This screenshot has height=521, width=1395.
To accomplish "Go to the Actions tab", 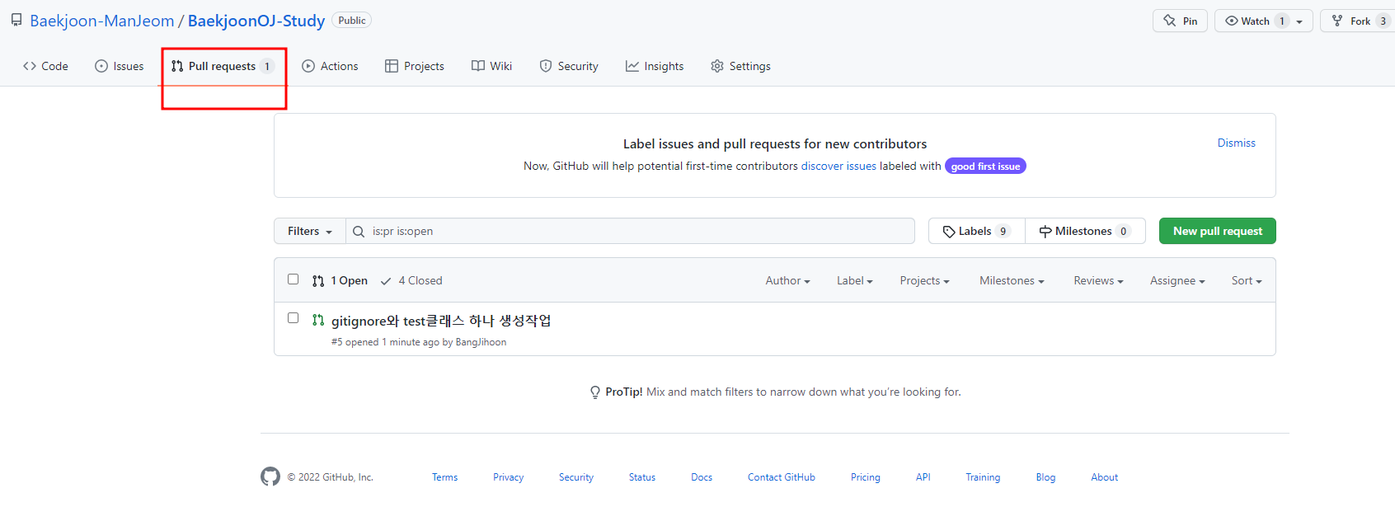I will click(330, 66).
